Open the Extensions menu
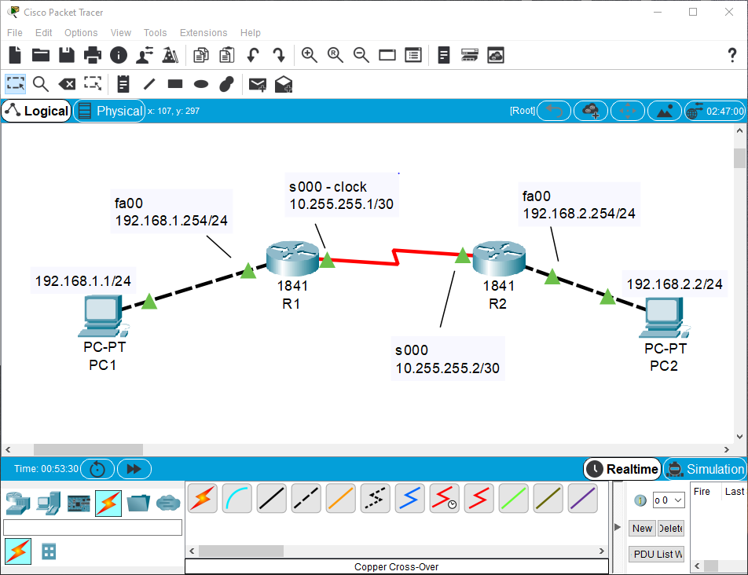 pos(203,32)
